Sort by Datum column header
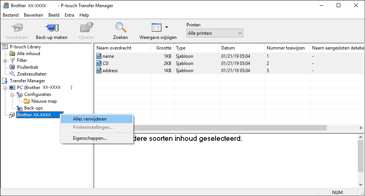The height and width of the screenshot is (196, 365). coord(242,48)
